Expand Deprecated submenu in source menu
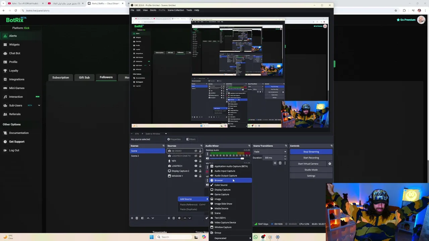 point(231,238)
